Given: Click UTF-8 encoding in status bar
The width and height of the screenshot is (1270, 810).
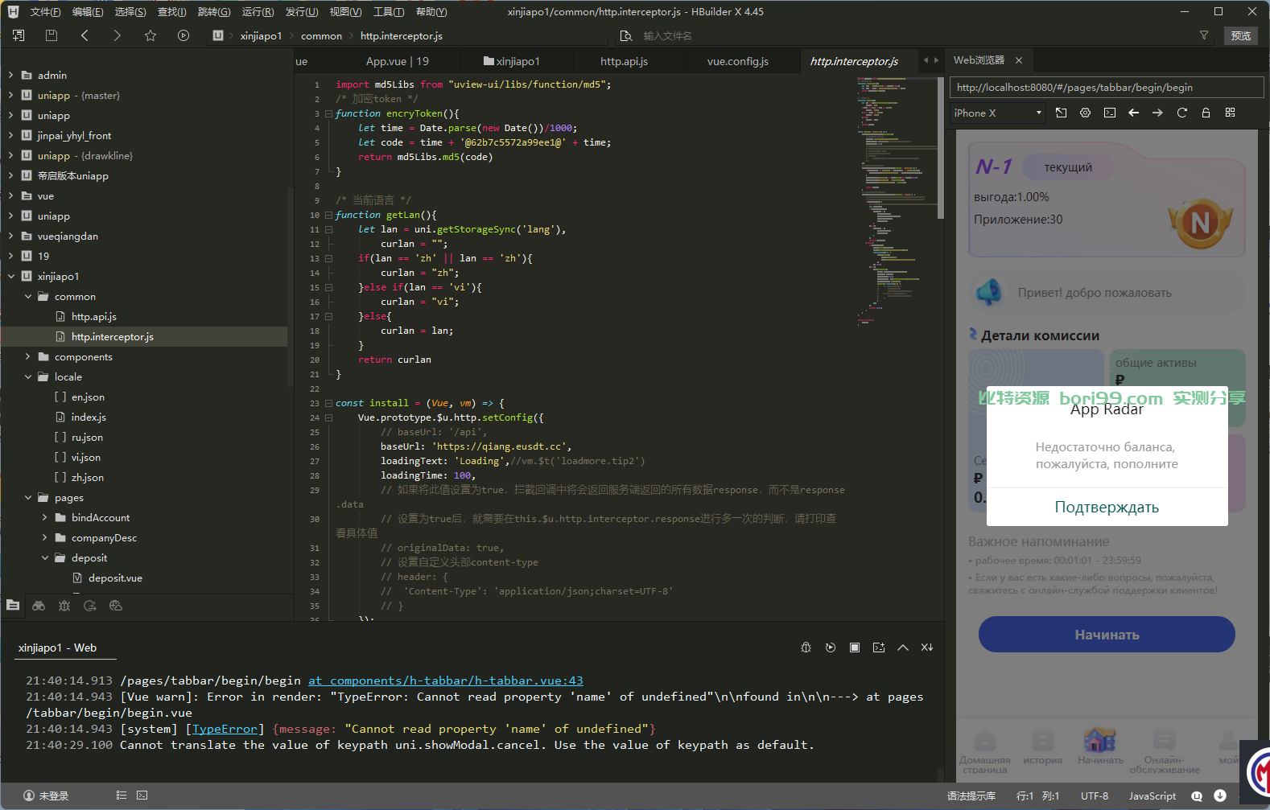Looking at the screenshot, I should coord(1094,796).
